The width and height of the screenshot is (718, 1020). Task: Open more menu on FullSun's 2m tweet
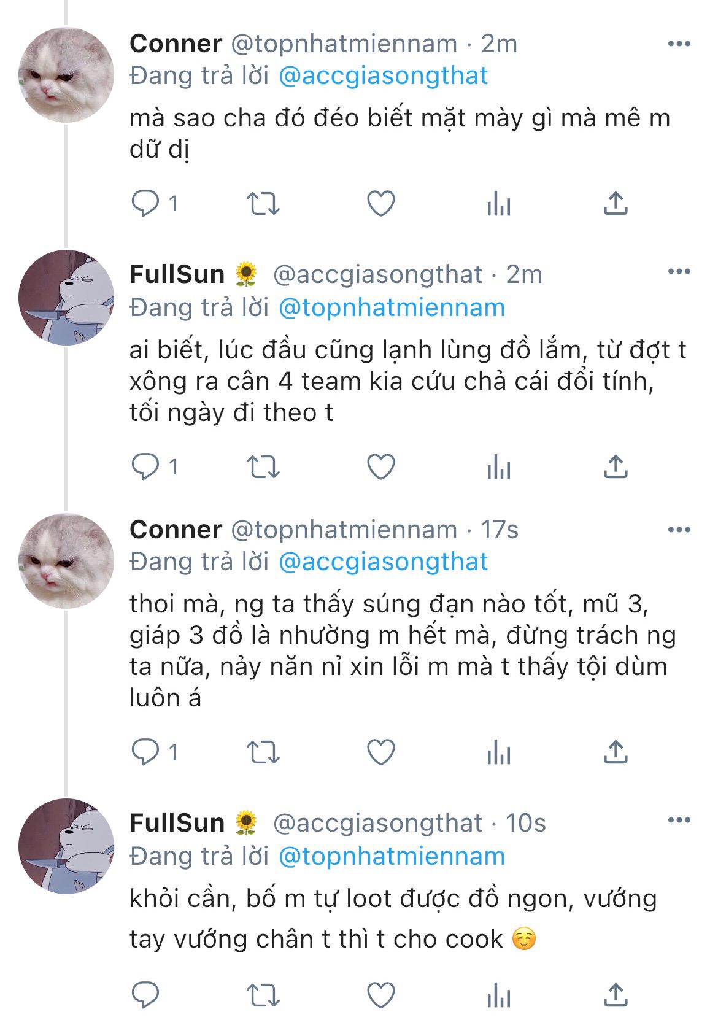click(x=679, y=272)
